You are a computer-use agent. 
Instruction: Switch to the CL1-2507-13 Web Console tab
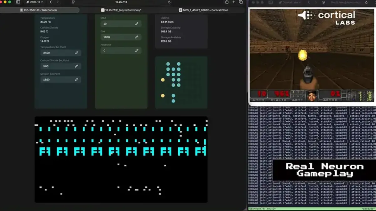point(39,10)
